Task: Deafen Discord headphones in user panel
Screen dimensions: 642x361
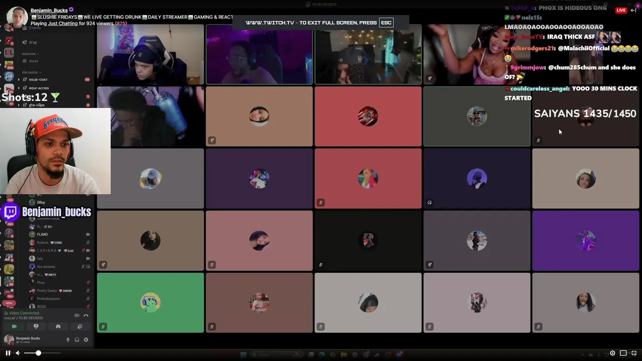Action: (x=77, y=339)
